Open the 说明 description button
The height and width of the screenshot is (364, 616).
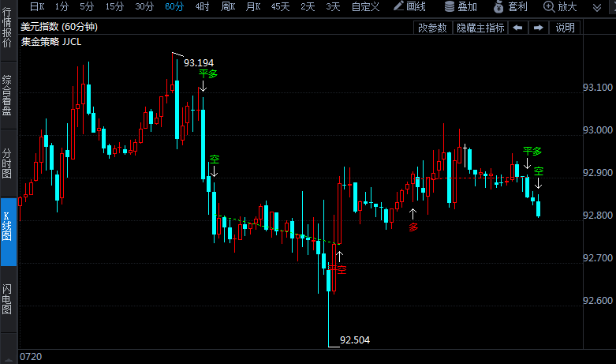(x=565, y=28)
